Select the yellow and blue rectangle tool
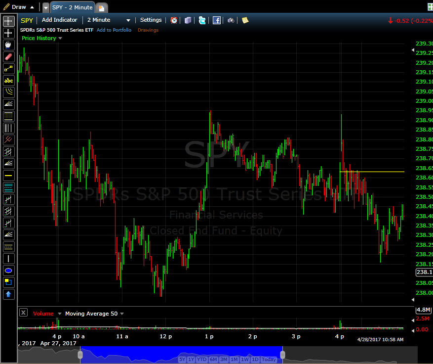 [x=8, y=282]
